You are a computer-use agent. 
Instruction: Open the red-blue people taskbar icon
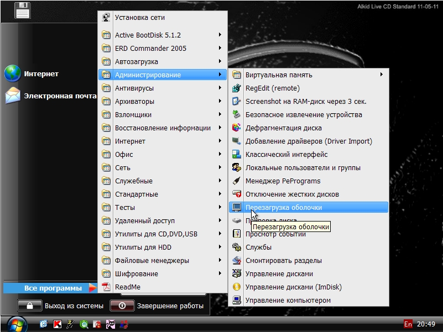pos(124,324)
